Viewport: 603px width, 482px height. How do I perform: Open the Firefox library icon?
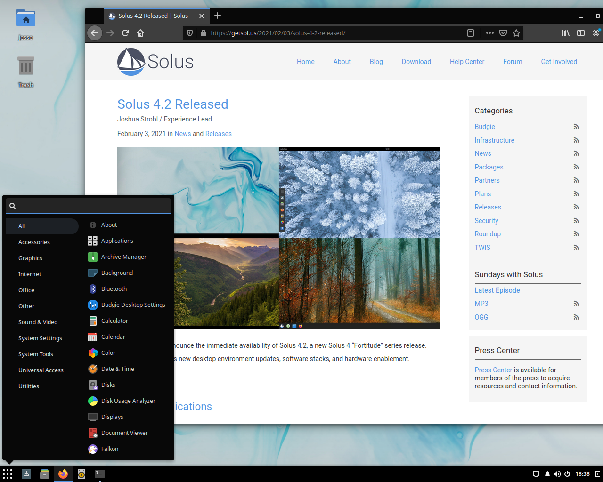click(x=566, y=33)
